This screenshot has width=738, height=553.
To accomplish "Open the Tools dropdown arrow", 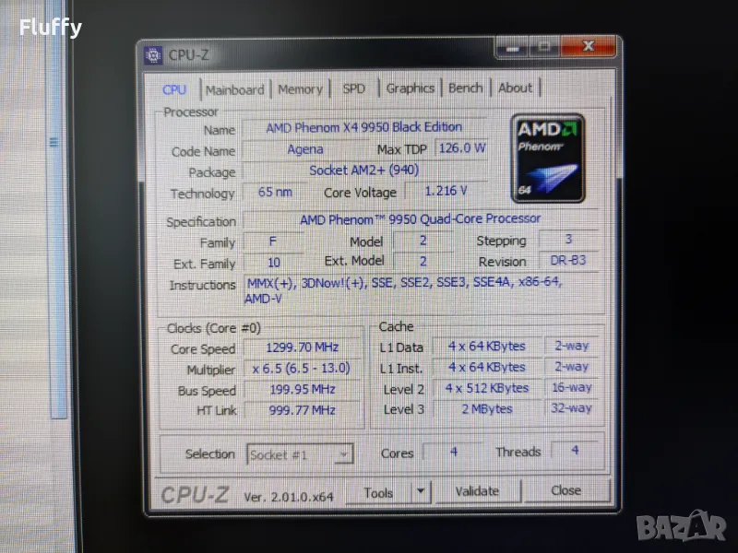I will [x=421, y=492].
